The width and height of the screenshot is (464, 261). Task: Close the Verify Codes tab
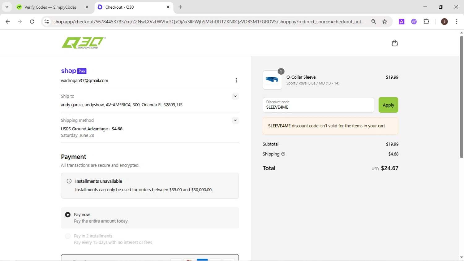tap(87, 7)
